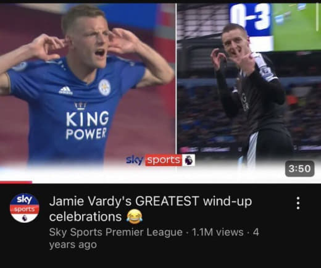Image resolution: width=321 pixels, height=268 pixels.
Task: Click the 0-3 scoreboard in the thumbnail
Action: tap(250, 17)
